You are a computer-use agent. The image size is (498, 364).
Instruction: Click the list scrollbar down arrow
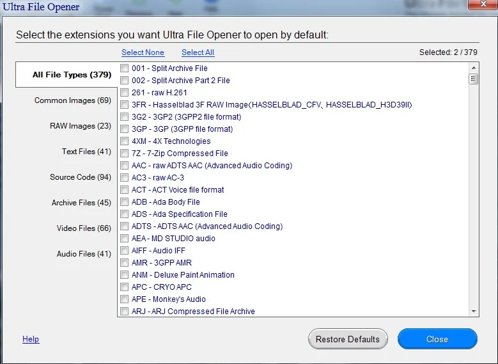click(x=474, y=312)
